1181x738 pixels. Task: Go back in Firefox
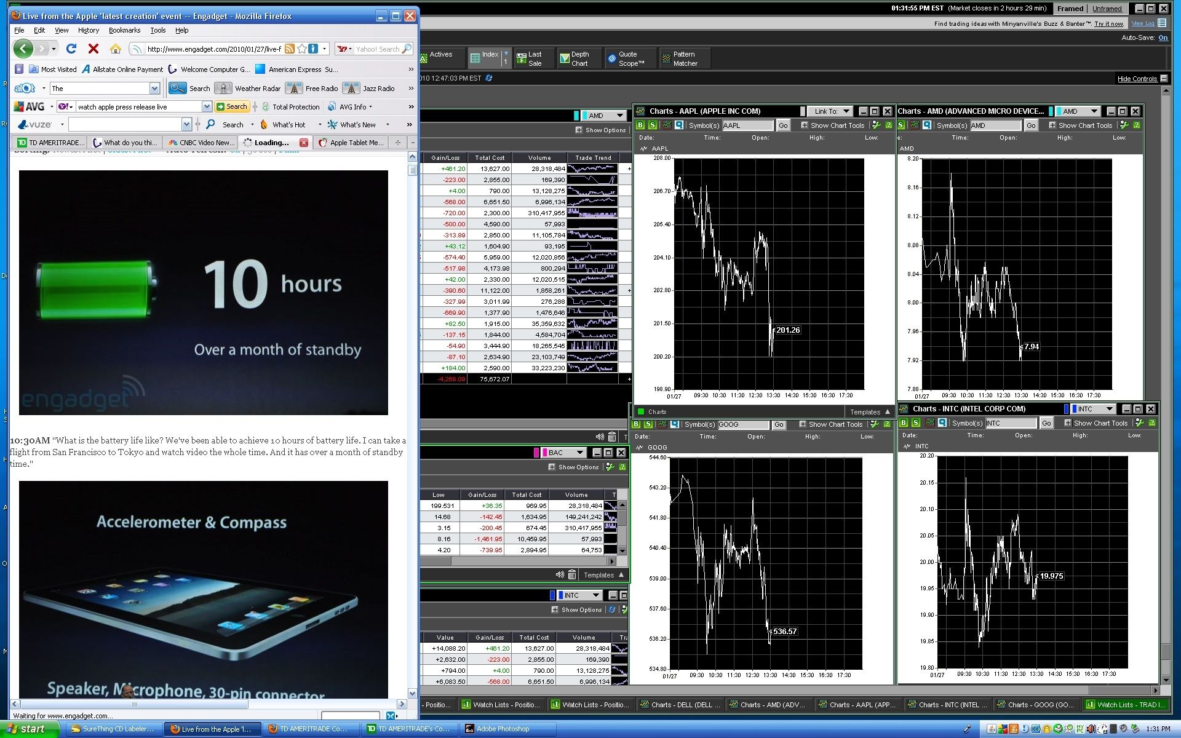pyautogui.click(x=23, y=48)
